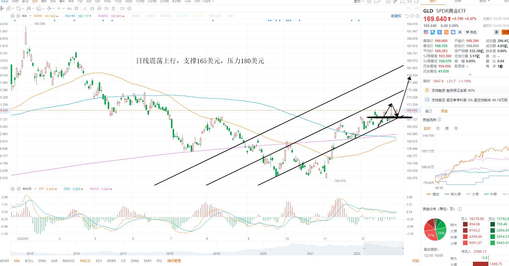The image size is (509, 266).
Task: Add GLD to watchlist via 自选
Action: pyautogui.click(x=471, y=32)
